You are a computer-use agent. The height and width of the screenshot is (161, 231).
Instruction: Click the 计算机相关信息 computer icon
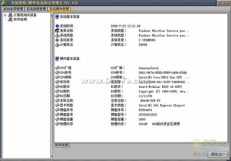(x=10, y=15)
